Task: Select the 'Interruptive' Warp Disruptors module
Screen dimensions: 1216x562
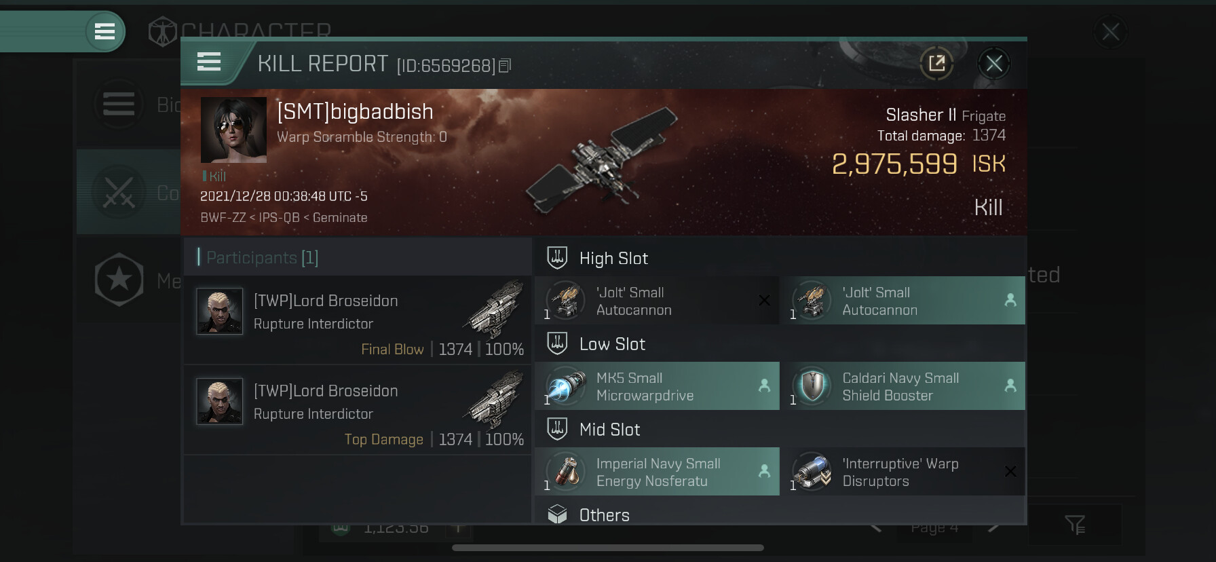Action: pyautogui.click(x=903, y=472)
